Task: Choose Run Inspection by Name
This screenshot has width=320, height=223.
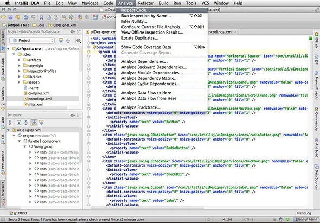Action: pyautogui.click(x=162, y=16)
